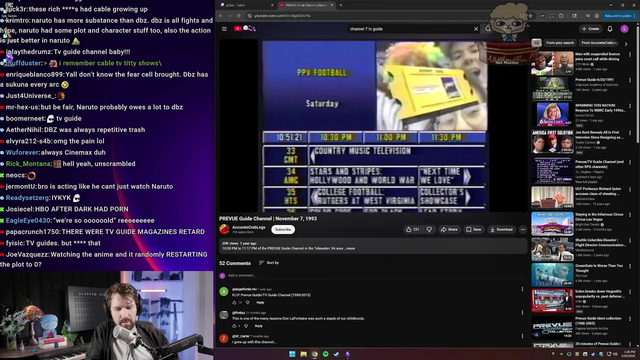The width and height of the screenshot is (640, 360).
Task: Open the YouTube notifications bell
Action: (610, 29)
